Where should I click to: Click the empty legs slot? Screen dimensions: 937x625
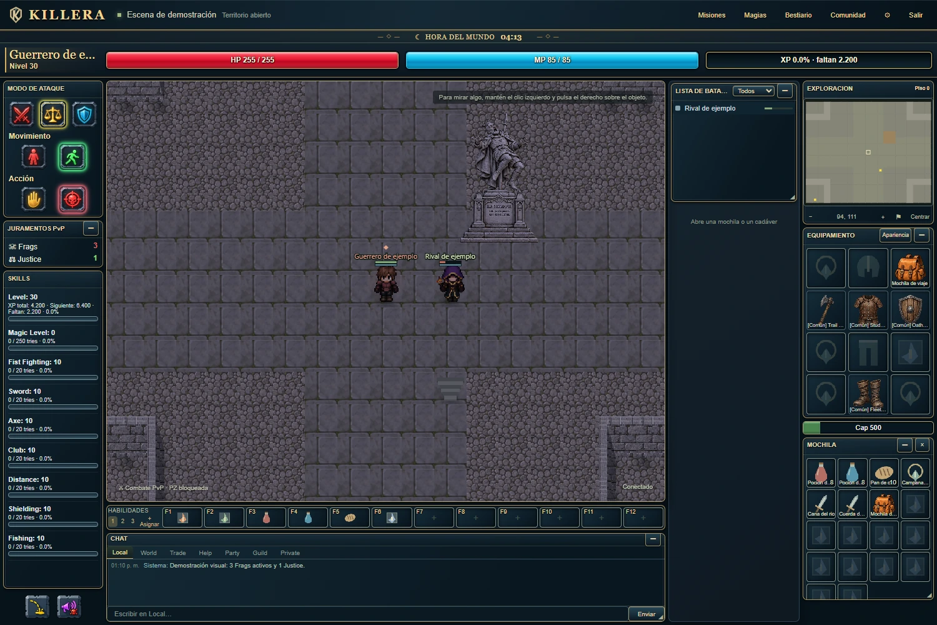(868, 352)
